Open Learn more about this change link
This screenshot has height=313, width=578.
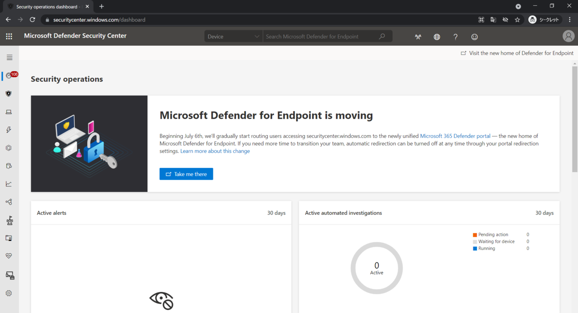pyautogui.click(x=215, y=151)
